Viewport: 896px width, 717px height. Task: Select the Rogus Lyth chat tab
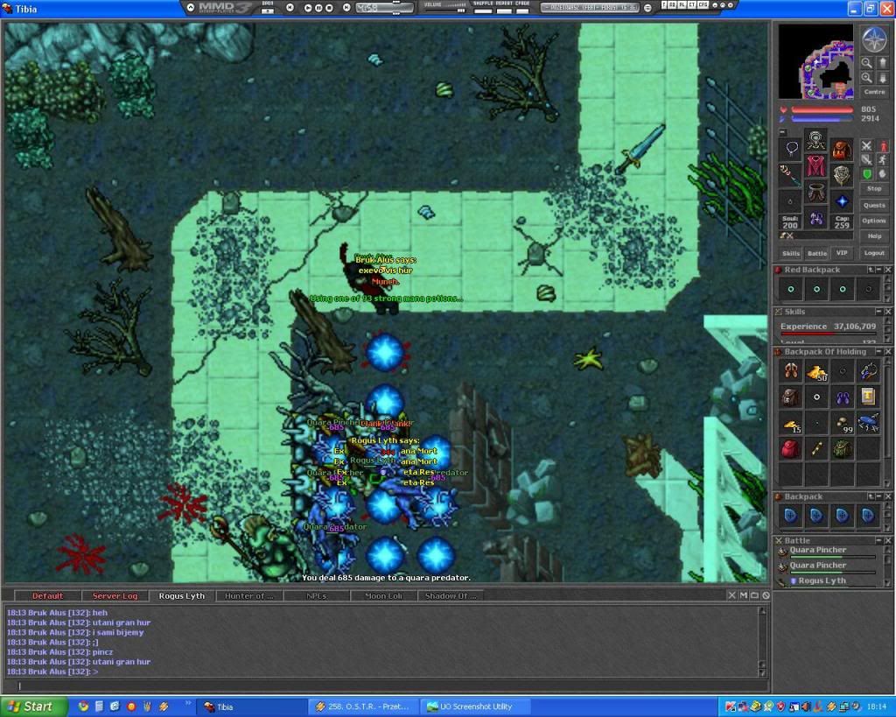pyautogui.click(x=182, y=596)
